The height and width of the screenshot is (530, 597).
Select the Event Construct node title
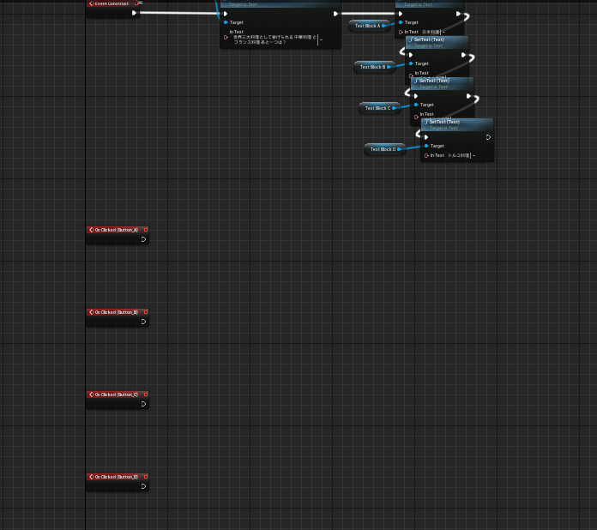pyautogui.click(x=112, y=3)
